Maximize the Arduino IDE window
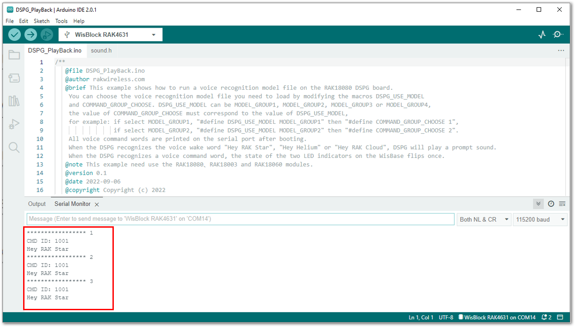The width and height of the screenshot is (575, 327). (x=539, y=10)
